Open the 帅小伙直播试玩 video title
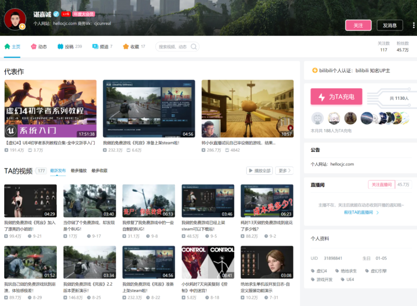The height and width of the screenshot is (306, 417). tap(238, 143)
